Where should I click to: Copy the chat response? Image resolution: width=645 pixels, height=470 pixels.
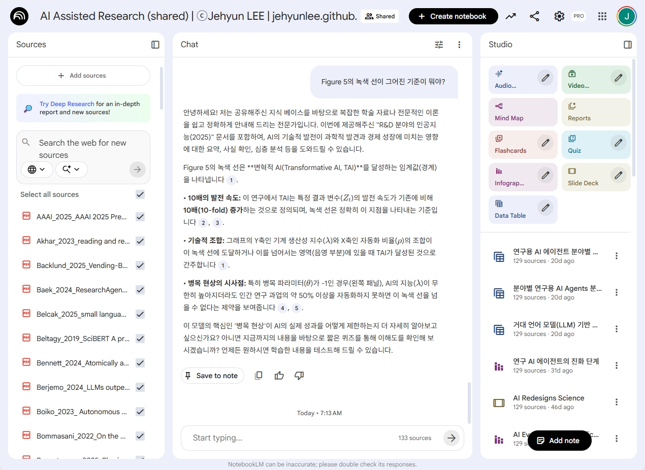259,376
